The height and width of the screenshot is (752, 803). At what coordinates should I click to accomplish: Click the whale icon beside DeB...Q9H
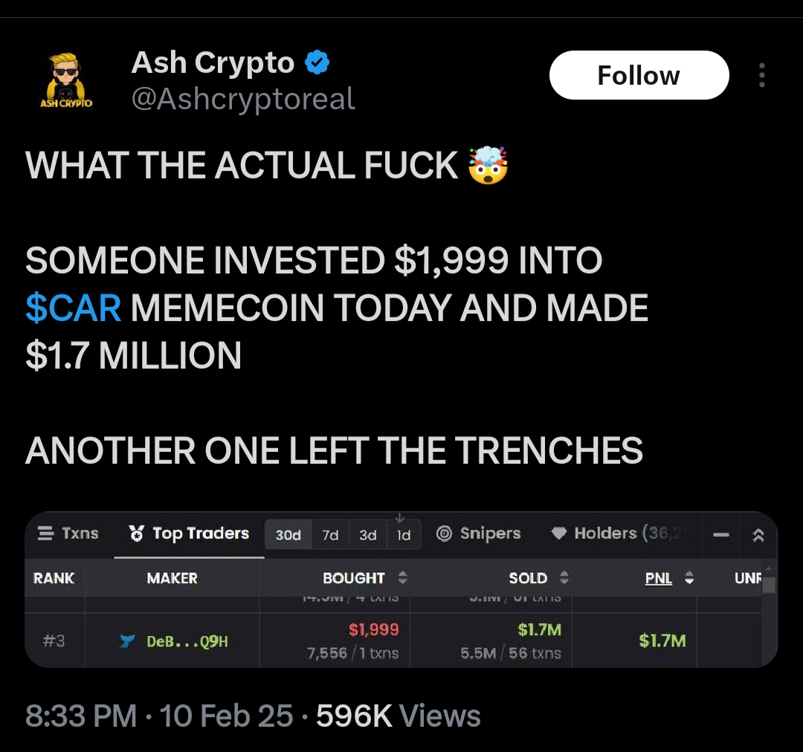tap(127, 641)
